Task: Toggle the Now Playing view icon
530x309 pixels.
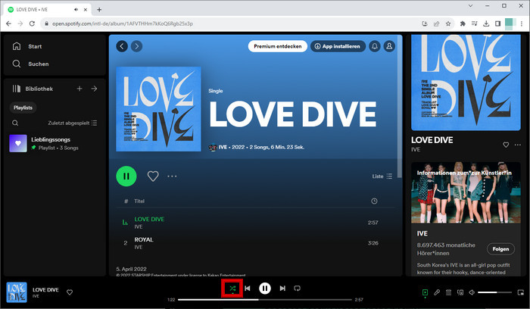Action: coord(425,292)
